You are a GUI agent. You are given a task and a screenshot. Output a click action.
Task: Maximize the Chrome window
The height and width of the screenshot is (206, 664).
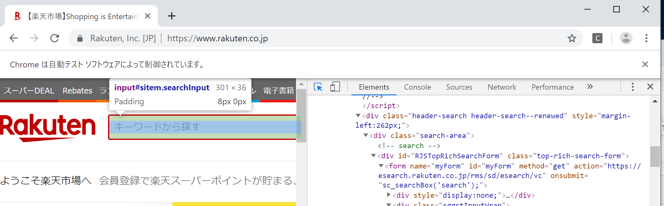(617, 10)
